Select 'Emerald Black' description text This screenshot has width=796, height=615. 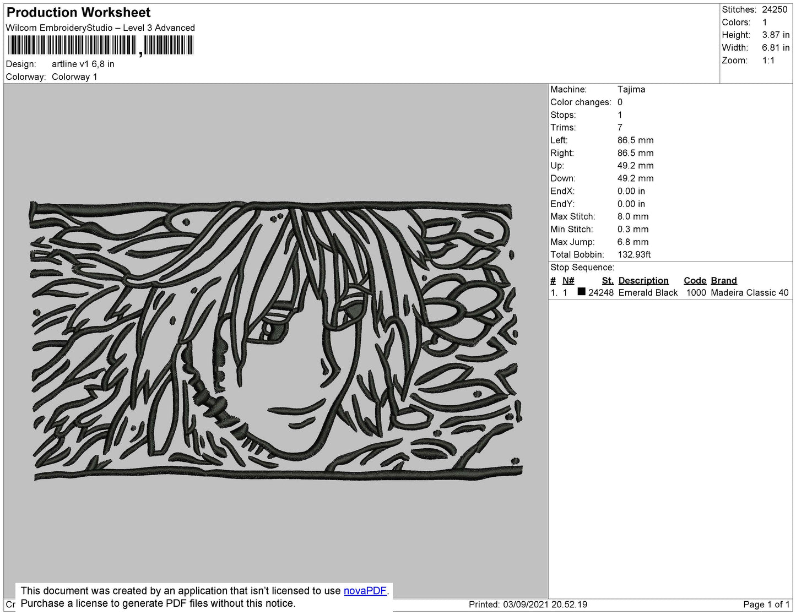(648, 292)
